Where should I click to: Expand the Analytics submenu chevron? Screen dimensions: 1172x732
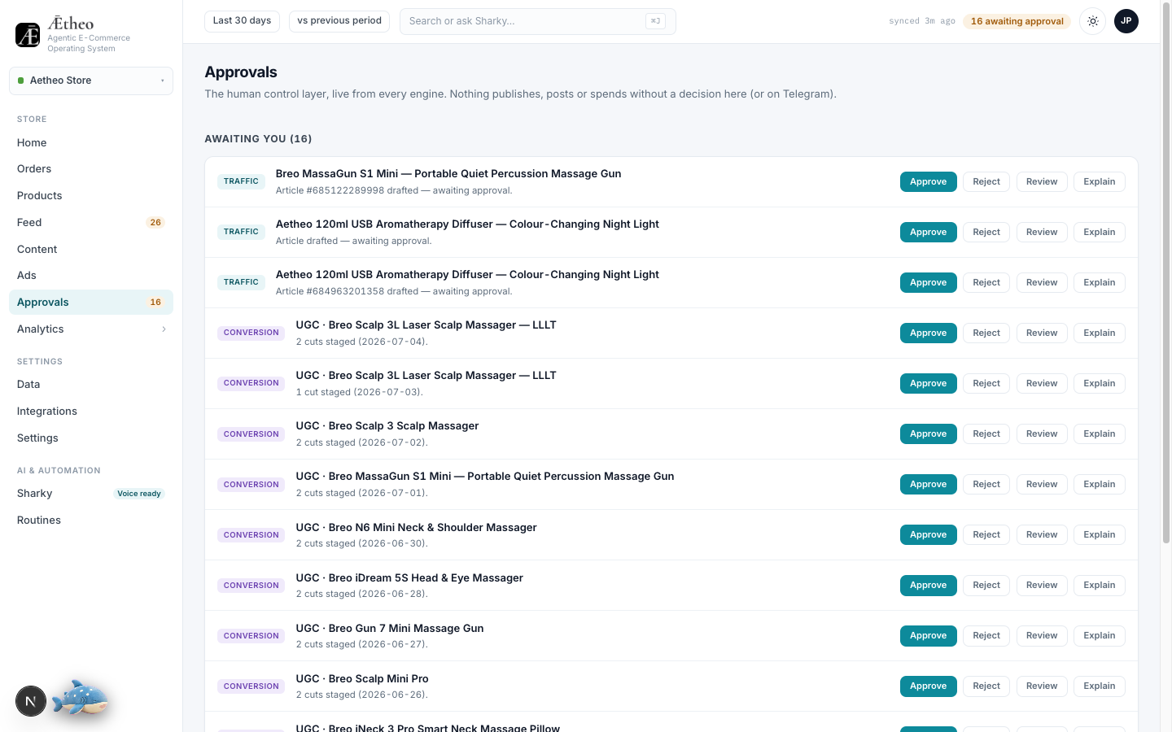coord(164,329)
